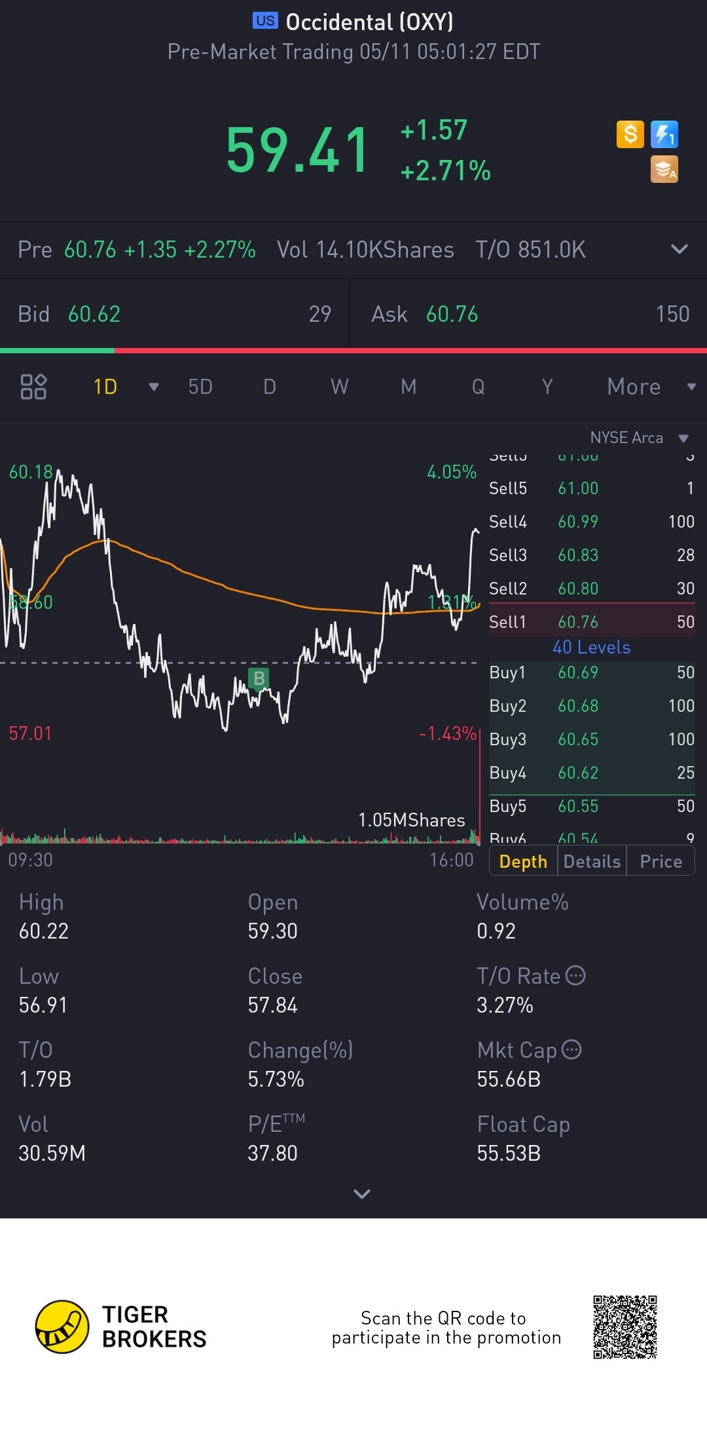The image size is (707, 1436).
Task: Tap the Close 57.84 value
Action: click(x=272, y=1005)
